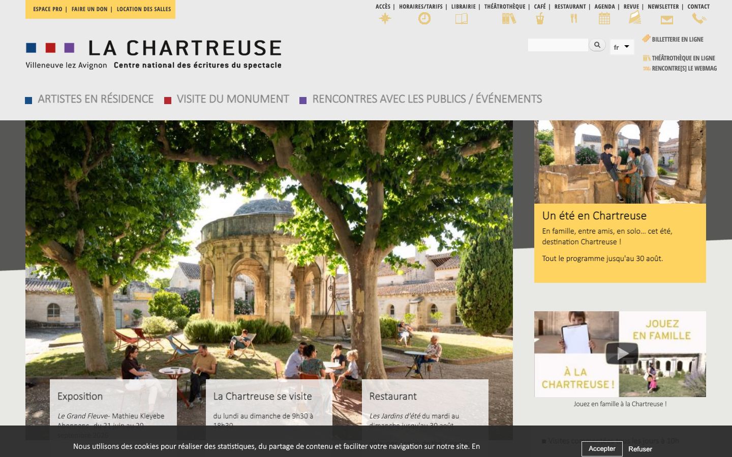This screenshot has height=457, width=732.
Task: Click the Agenda calendar icon
Action: [x=604, y=19]
